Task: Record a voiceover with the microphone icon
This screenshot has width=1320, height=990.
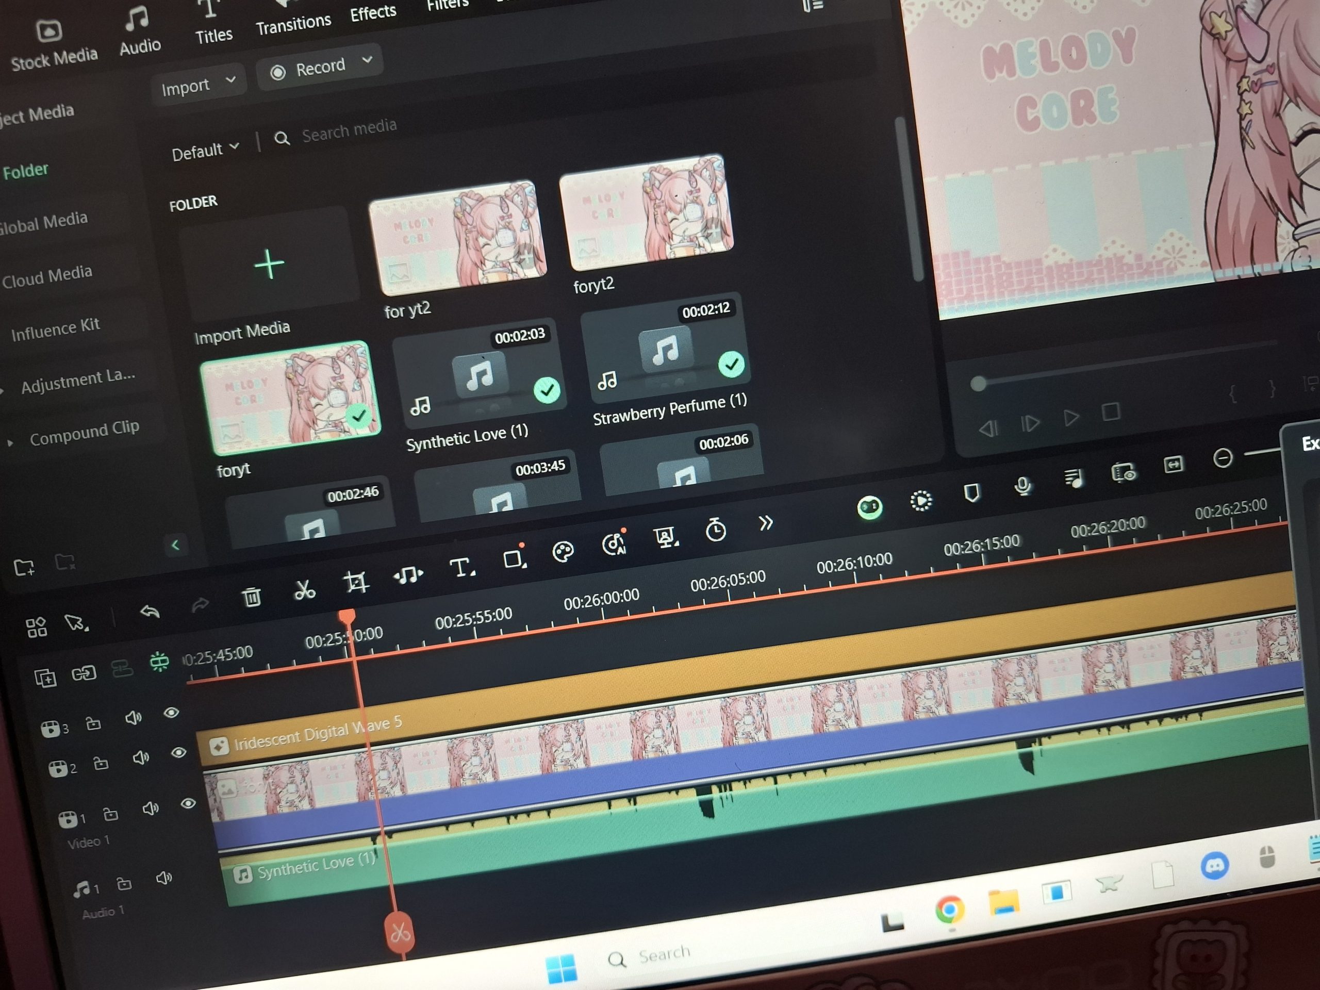Action: click(x=1023, y=486)
